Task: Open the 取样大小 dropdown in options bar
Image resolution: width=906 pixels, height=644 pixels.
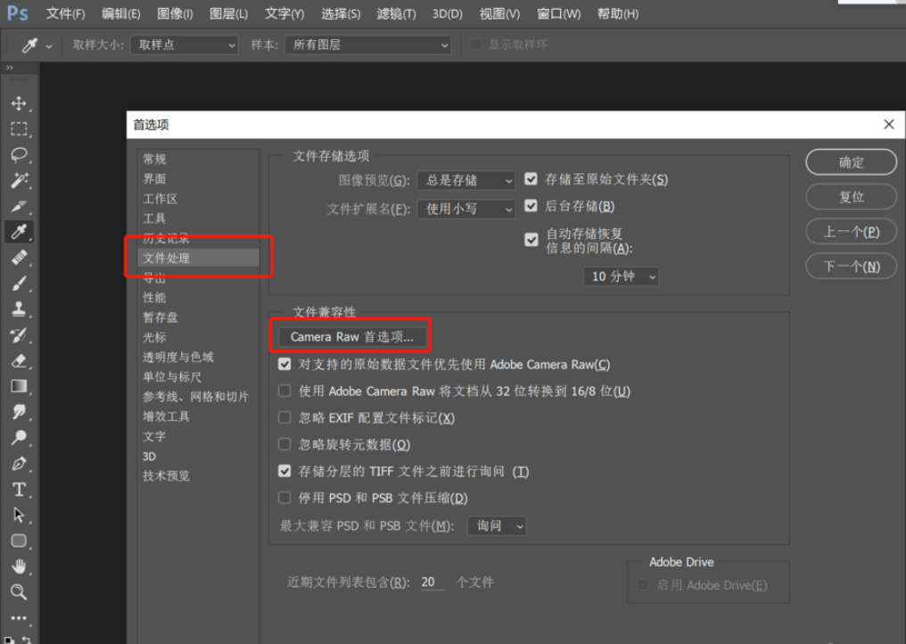Action: (185, 45)
